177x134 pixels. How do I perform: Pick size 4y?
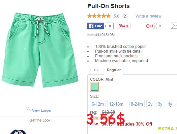[170, 104]
